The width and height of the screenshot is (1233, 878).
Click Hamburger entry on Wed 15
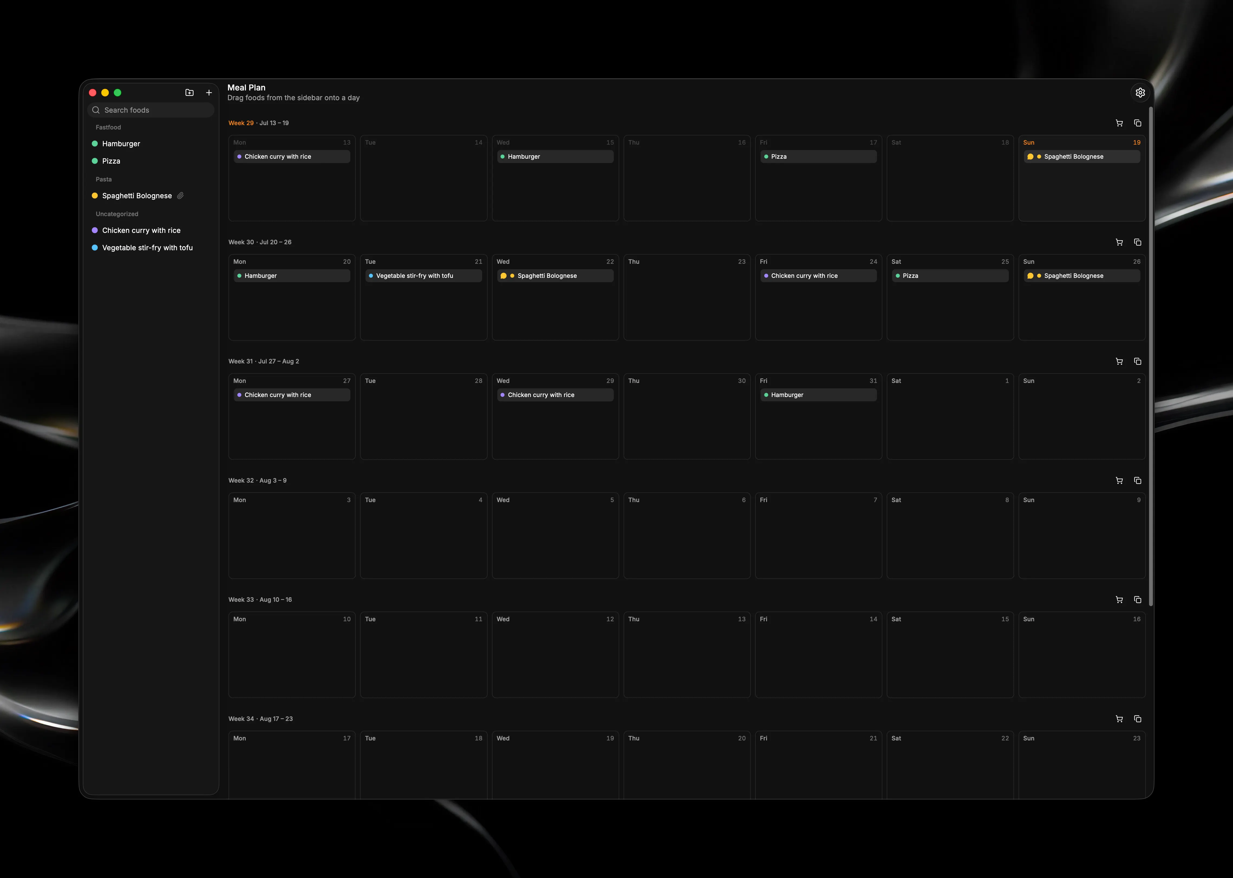click(x=555, y=157)
